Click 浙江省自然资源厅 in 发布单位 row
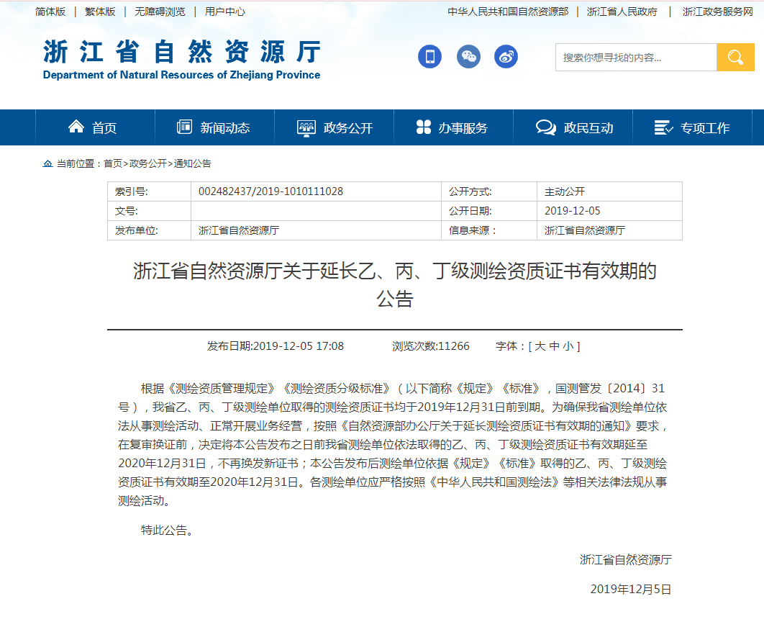The width and height of the screenshot is (764, 627). pyautogui.click(x=239, y=230)
